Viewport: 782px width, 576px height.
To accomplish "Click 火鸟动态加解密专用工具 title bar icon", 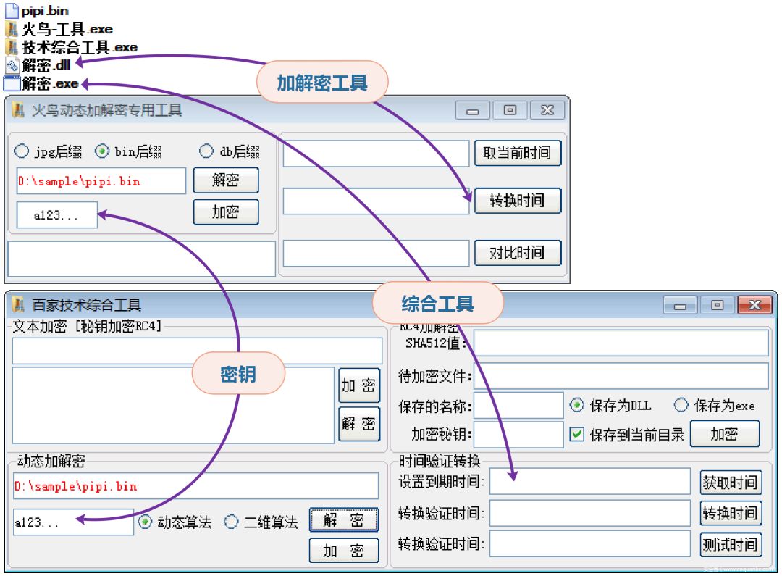I will [x=18, y=110].
